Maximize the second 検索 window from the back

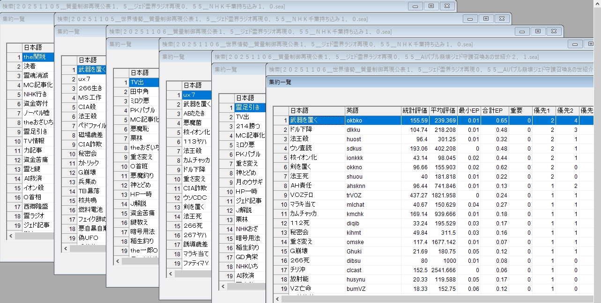pos(486,19)
